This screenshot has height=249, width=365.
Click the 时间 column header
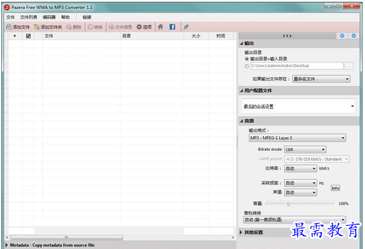(221, 36)
